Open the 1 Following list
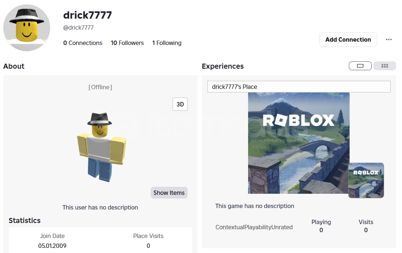Image resolution: width=402 pixels, height=253 pixels. pos(167,43)
